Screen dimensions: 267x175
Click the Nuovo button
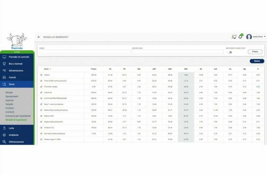(257, 61)
